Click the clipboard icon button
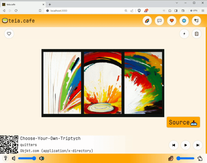207x163 pixels. pos(196,34)
